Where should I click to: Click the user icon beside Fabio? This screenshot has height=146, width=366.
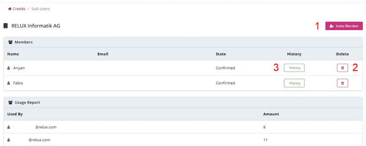[9, 83]
